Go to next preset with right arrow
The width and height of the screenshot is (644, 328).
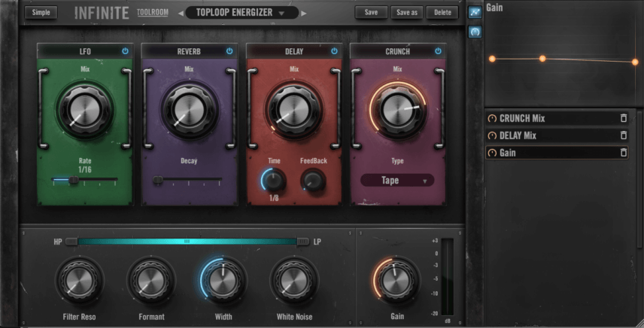click(x=304, y=13)
